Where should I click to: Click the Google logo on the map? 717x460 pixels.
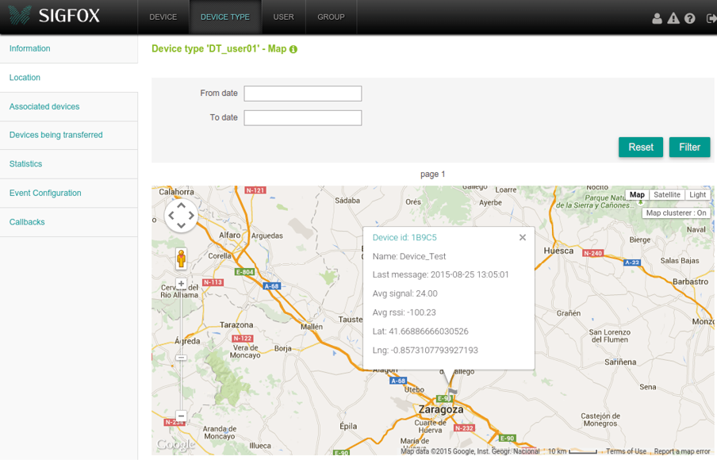[x=175, y=444]
